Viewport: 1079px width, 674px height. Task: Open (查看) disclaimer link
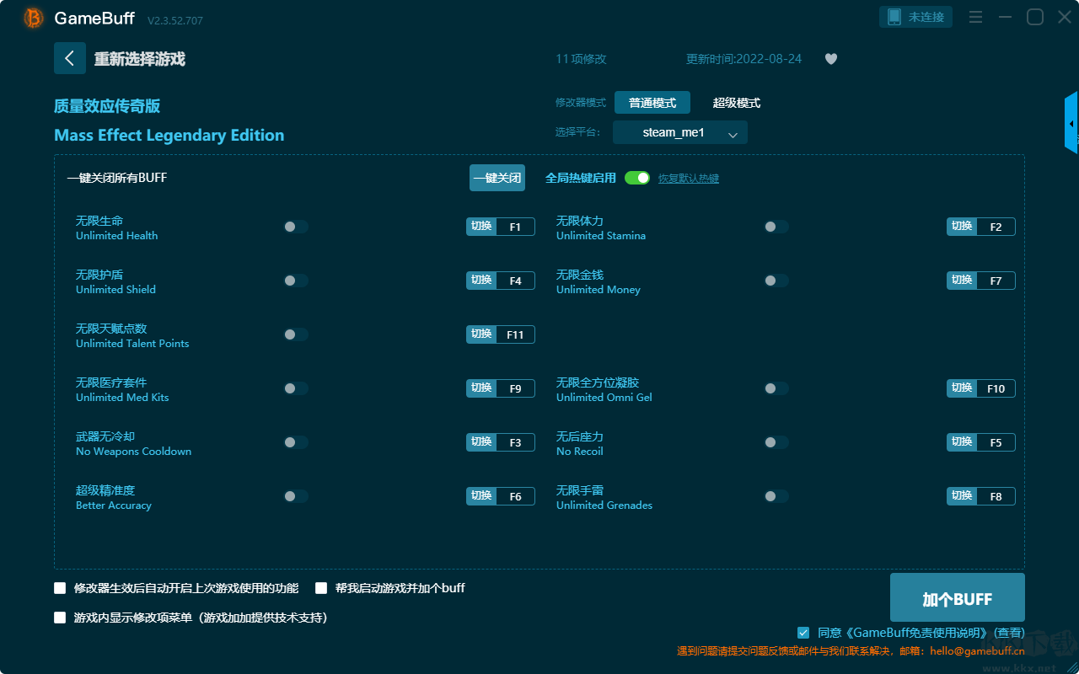(1009, 633)
